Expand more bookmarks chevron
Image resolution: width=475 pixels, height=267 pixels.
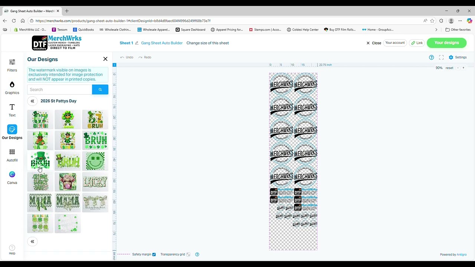(x=436, y=30)
